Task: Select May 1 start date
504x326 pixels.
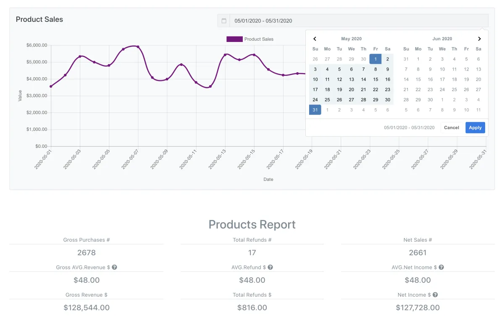Action: (x=375, y=59)
